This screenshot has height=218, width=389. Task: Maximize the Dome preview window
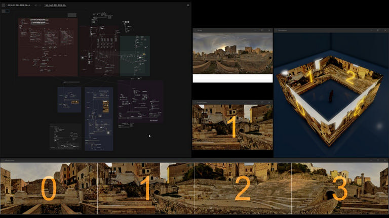(x=262, y=30)
